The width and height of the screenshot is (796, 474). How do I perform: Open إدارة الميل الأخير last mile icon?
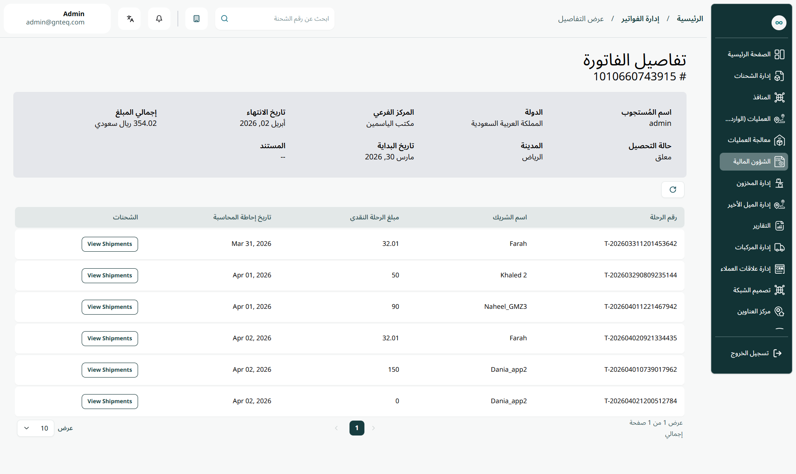(779, 205)
